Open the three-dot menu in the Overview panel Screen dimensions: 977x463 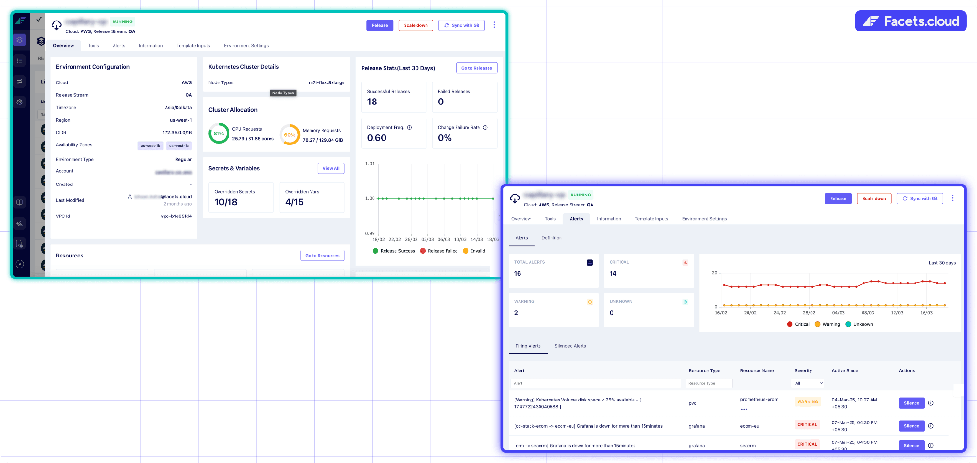click(494, 25)
